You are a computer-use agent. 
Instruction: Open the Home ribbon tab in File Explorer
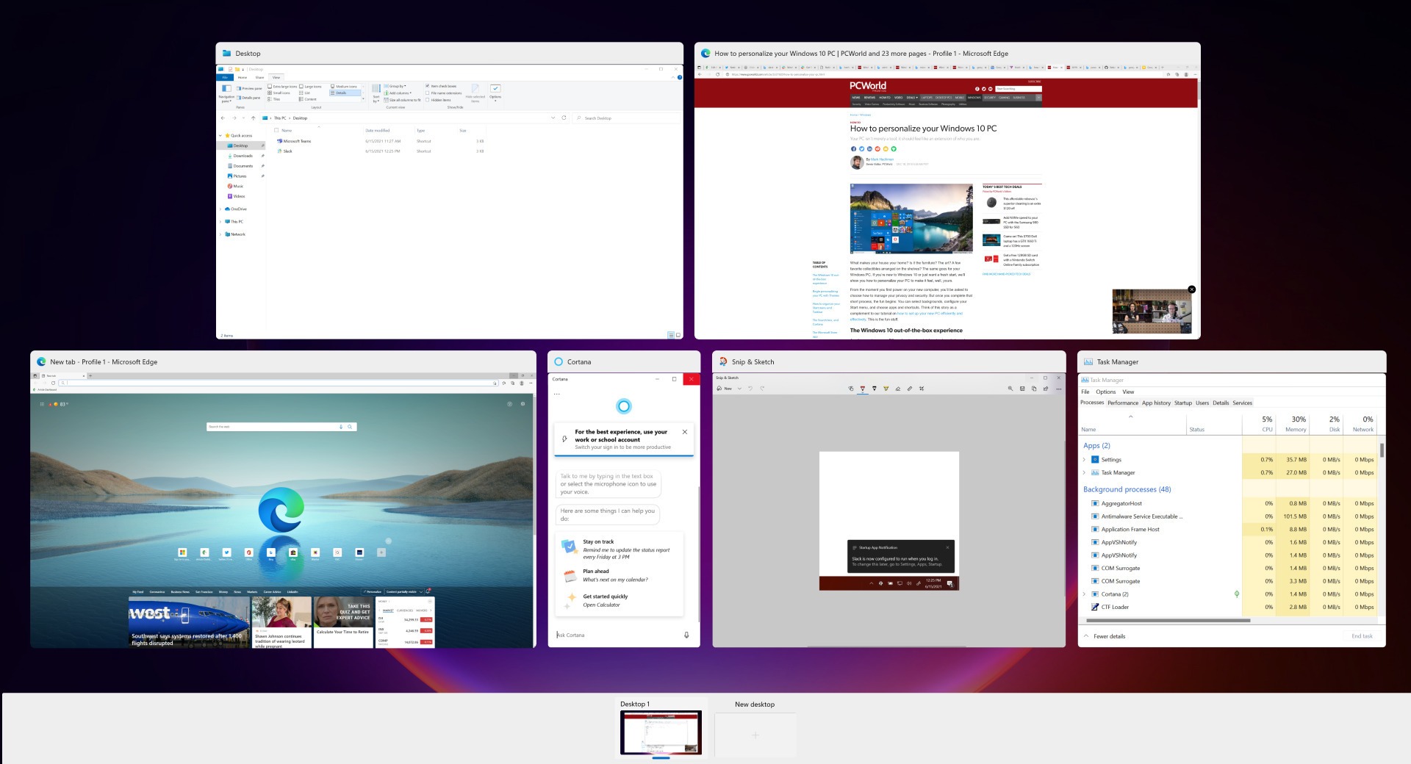(242, 77)
